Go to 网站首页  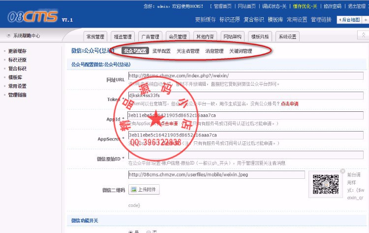[x=246, y=6]
